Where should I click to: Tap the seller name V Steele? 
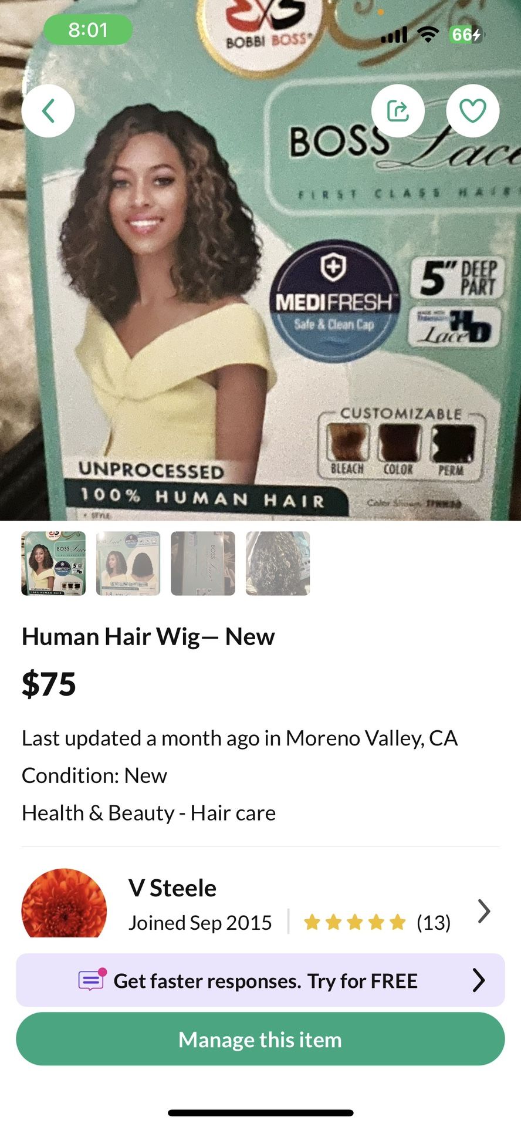172,888
